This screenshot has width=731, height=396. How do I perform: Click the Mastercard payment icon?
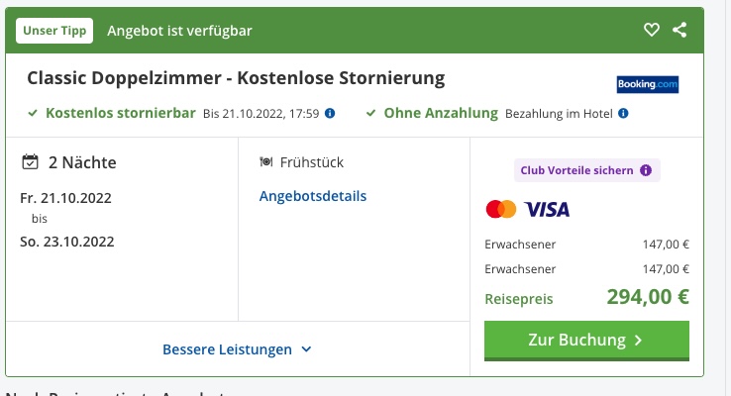click(501, 210)
